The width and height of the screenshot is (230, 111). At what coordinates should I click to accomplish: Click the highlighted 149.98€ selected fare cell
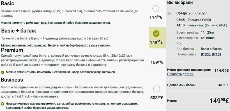click(x=157, y=38)
